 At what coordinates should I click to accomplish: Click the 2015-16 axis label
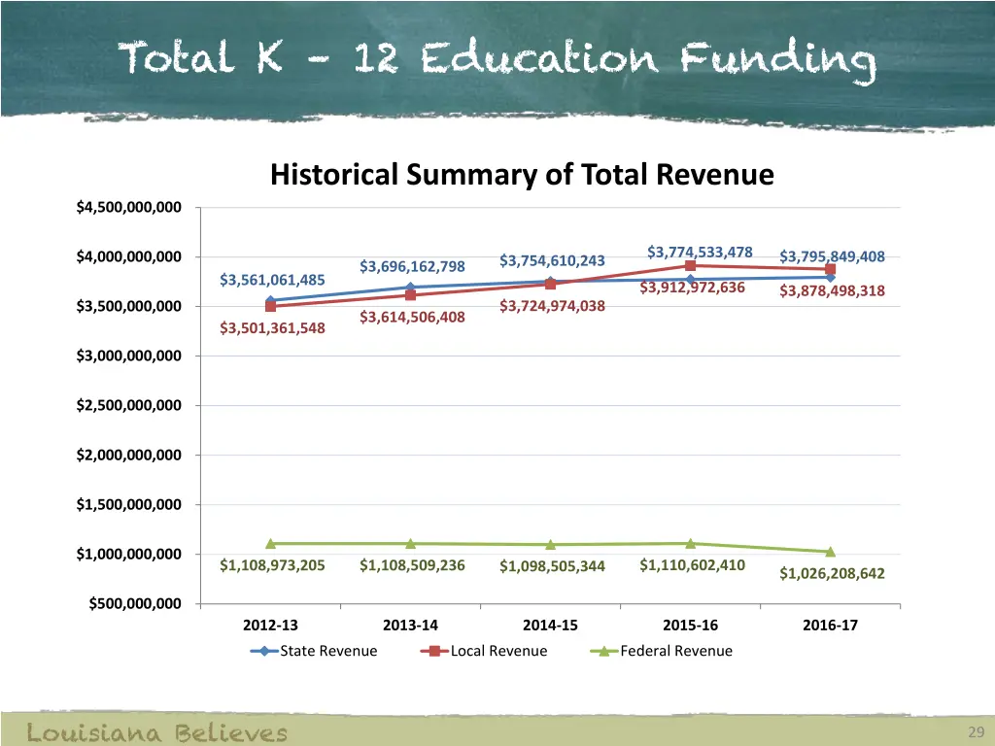point(691,625)
